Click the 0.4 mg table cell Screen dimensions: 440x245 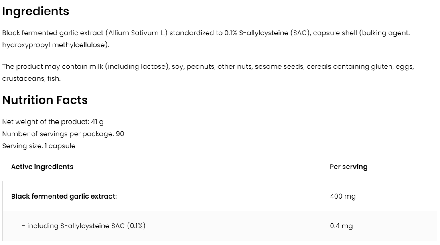pos(341,226)
